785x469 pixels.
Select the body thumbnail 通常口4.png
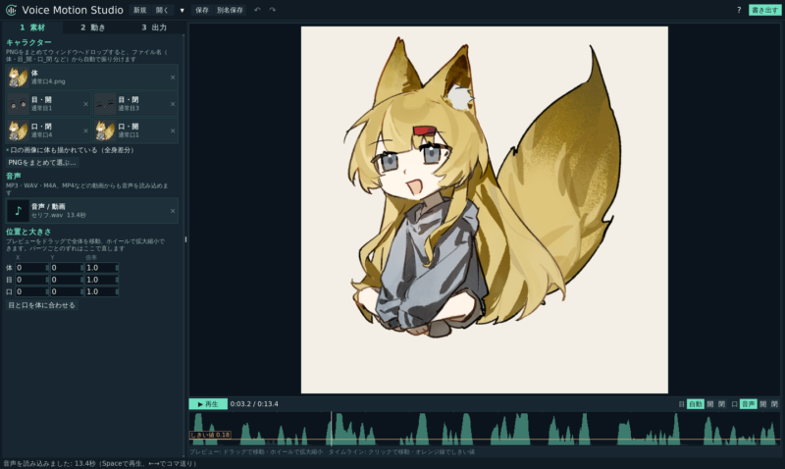[18, 78]
